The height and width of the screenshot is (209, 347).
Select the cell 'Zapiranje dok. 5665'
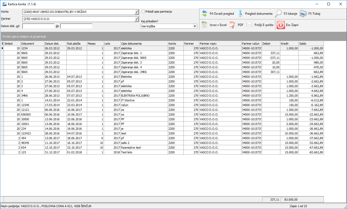(x=144, y=58)
